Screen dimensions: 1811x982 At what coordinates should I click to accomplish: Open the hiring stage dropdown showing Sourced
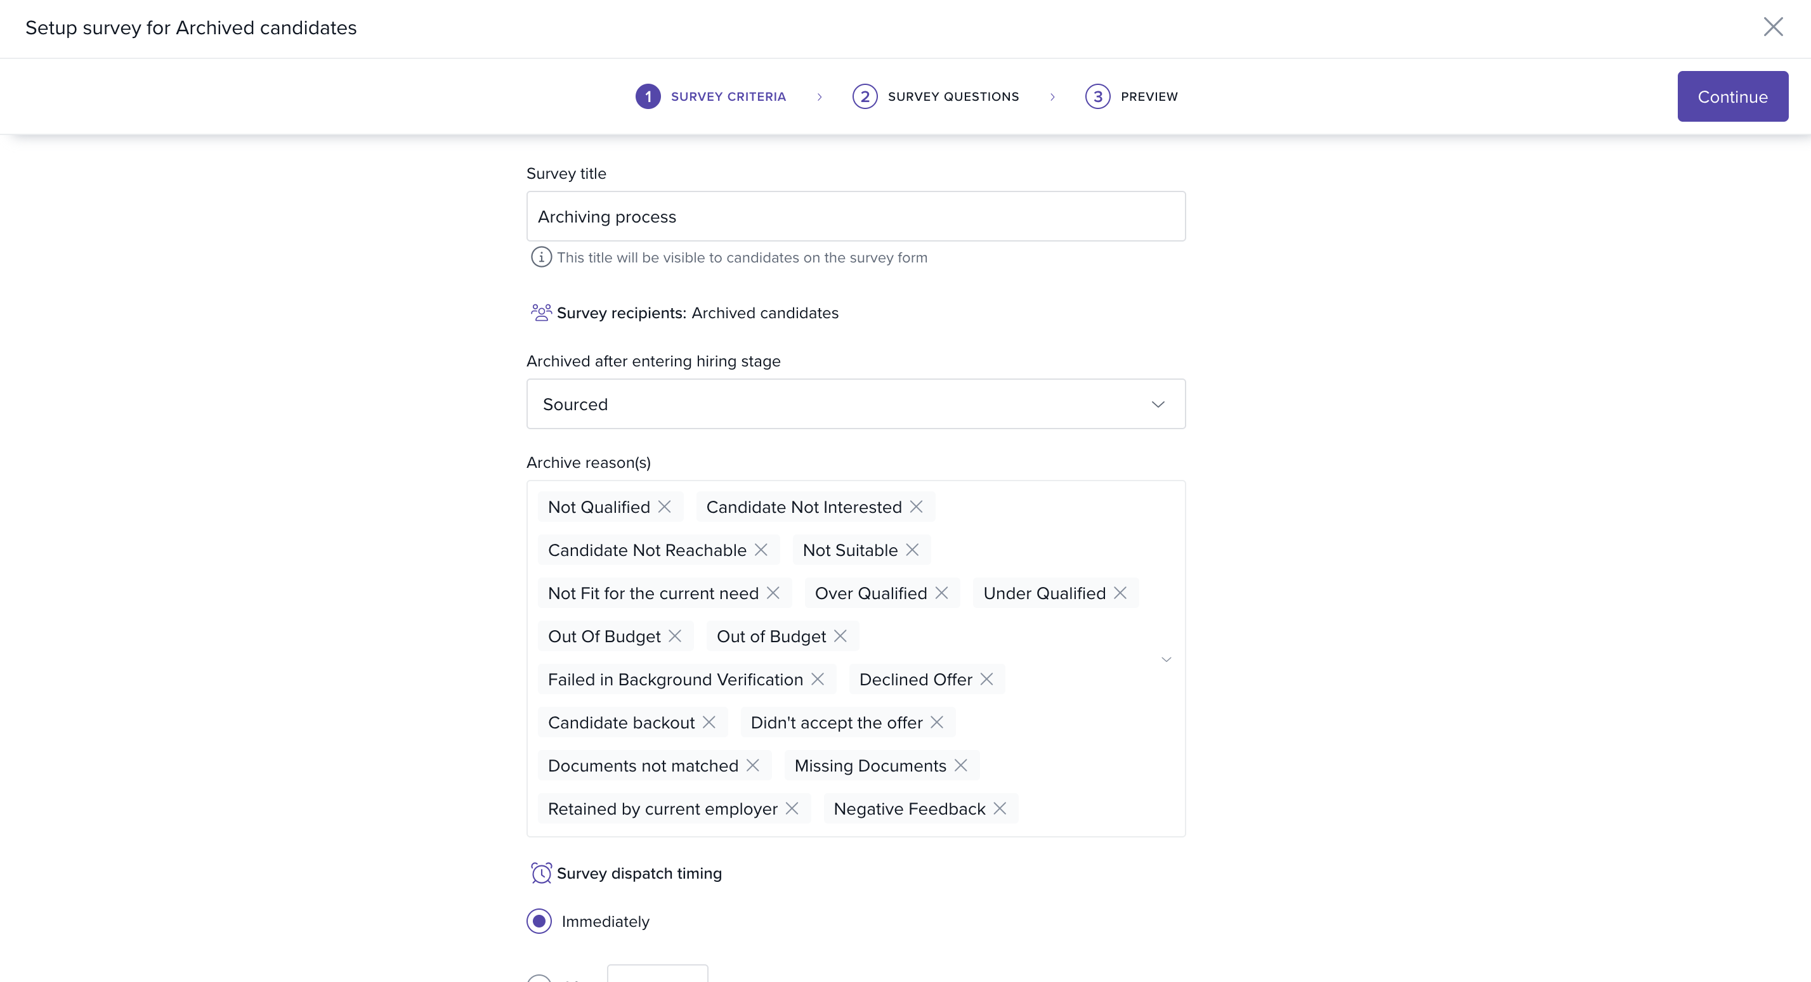click(856, 404)
